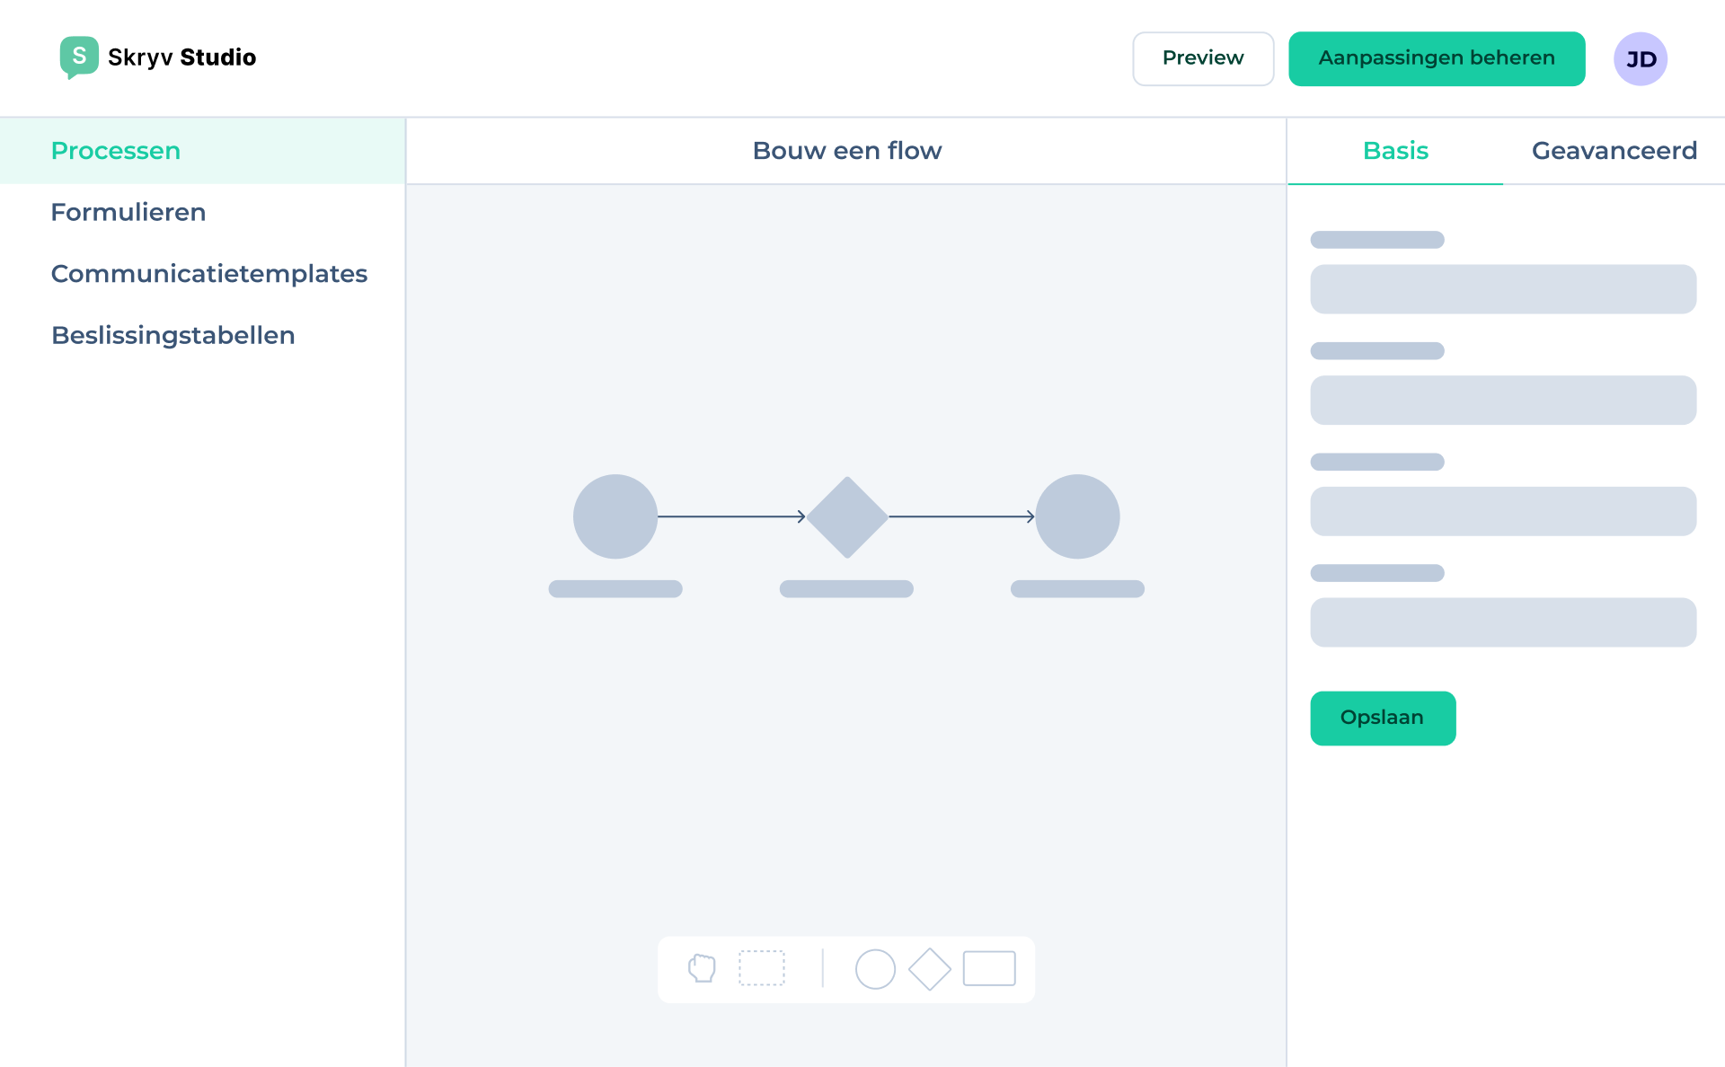Viewport: 1725px width, 1067px height.
Task: Select the left start circle node
Action: click(615, 516)
